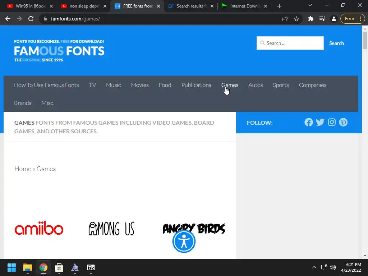Open the Autos category
The height and width of the screenshot is (276, 368).
pyautogui.click(x=256, y=85)
